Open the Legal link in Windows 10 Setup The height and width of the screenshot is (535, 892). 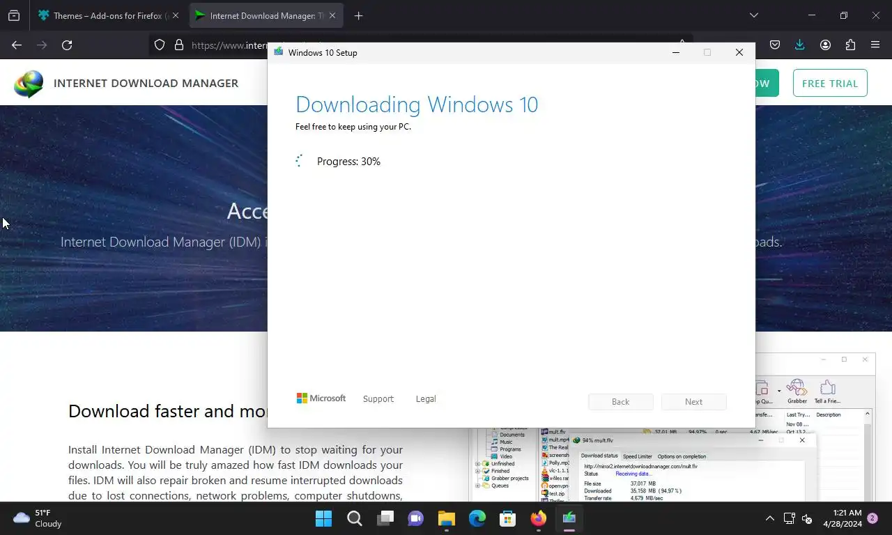pos(426,399)
